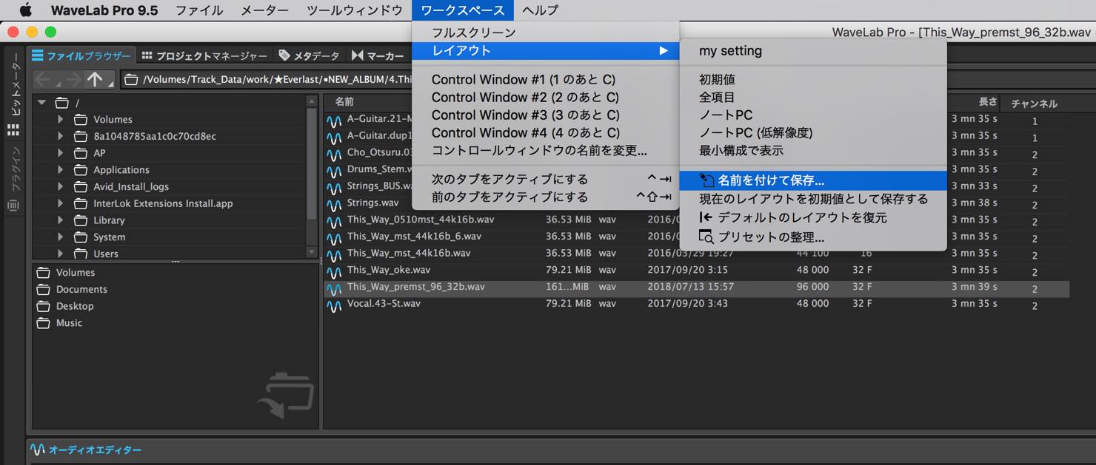The width and height of the screenshot is (1096, 465).
Task: Select Desktop in favorites list
Action: pyautogui.click(x=75, y=306)
